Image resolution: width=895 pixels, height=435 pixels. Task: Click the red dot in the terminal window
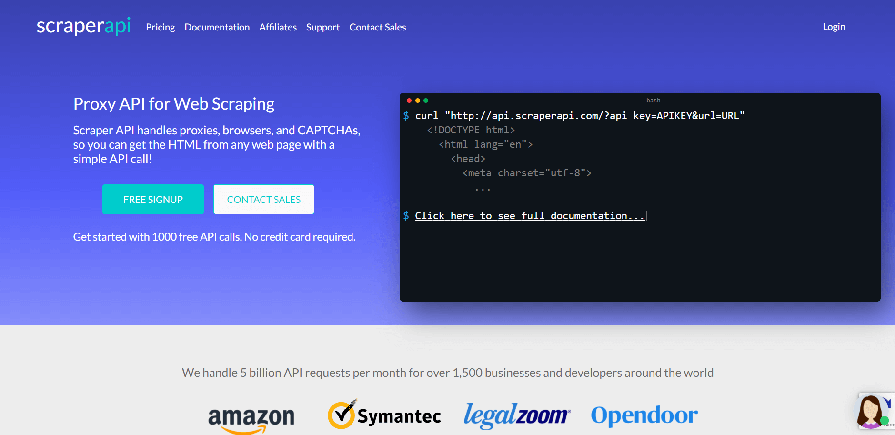[409, 101]
